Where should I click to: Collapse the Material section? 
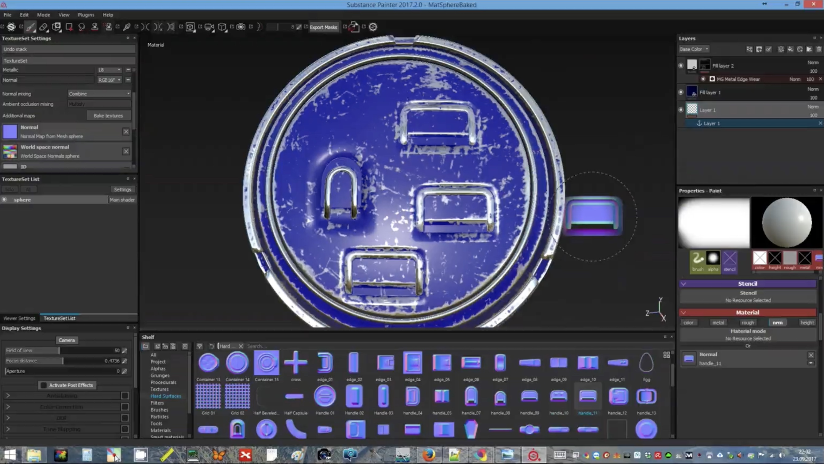[684, 313]
